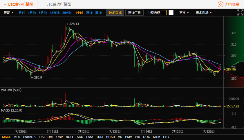Click volume value 15557.92 marker
This screenshot has height=140, width=244.
point(232,107)
